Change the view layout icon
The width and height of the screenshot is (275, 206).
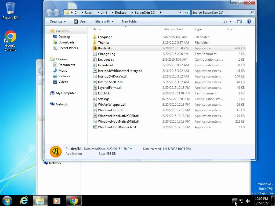(x=225, y=21)
